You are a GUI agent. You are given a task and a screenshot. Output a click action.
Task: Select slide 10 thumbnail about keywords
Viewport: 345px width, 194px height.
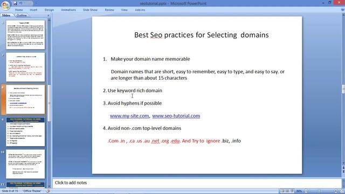click(25, 164)
